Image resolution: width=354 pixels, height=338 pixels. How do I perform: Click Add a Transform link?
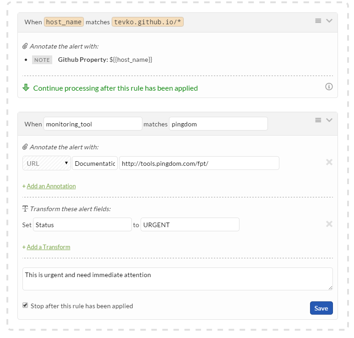pos(48,247)
